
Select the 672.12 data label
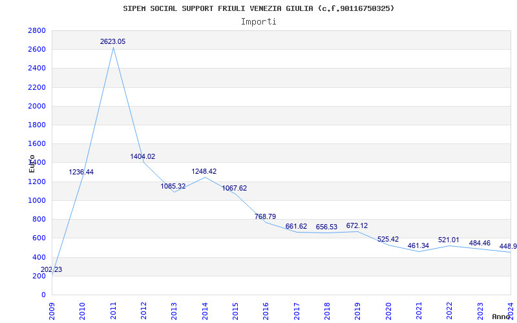(x=357, y=225)
